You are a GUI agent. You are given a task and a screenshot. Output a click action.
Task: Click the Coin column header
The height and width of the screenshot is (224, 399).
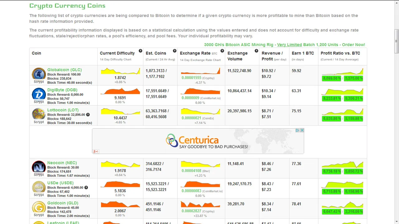click(x=36, y=53)
